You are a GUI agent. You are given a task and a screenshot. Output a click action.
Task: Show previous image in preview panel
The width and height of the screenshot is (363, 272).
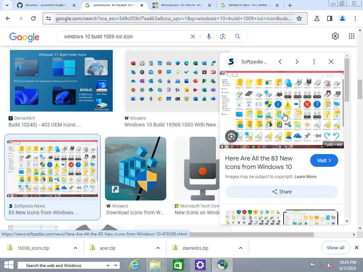click(x=280, y=62)
